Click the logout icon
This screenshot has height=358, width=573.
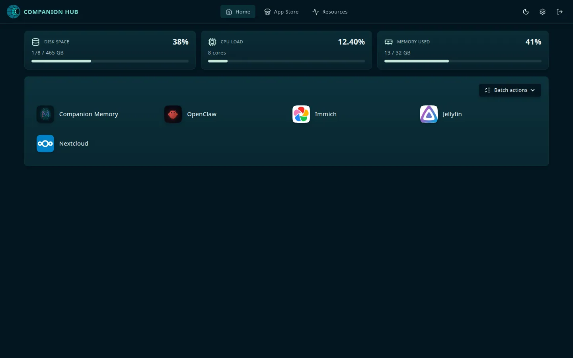[559, 12]
